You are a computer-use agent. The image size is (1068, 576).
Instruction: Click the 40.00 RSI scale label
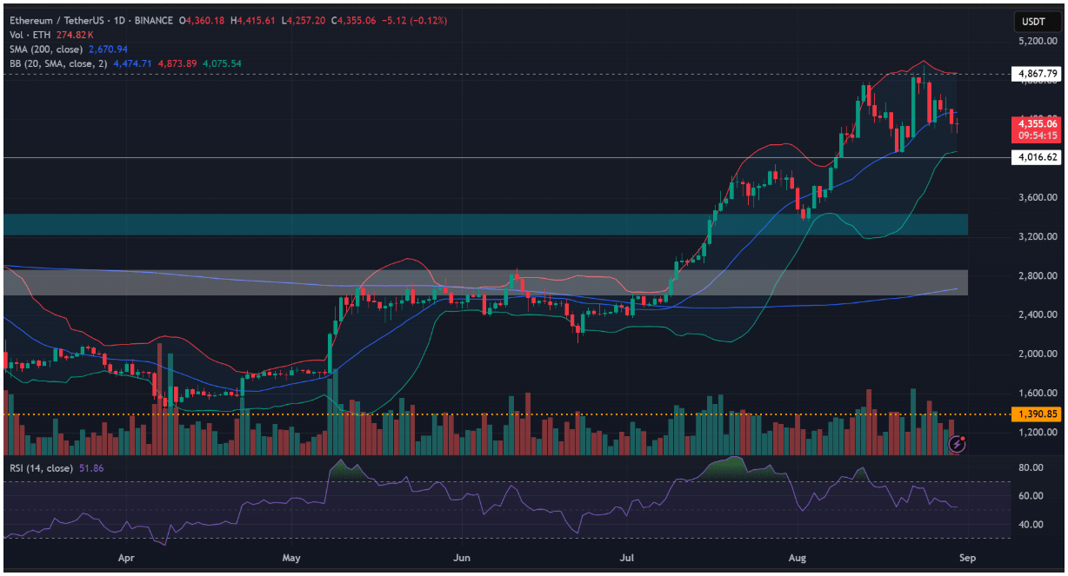[x=1031, y=525]
